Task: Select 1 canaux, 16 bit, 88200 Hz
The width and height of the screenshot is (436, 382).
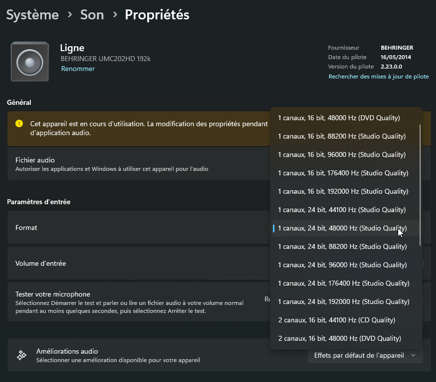Action: pyautogui.click(x=342, y=136)
